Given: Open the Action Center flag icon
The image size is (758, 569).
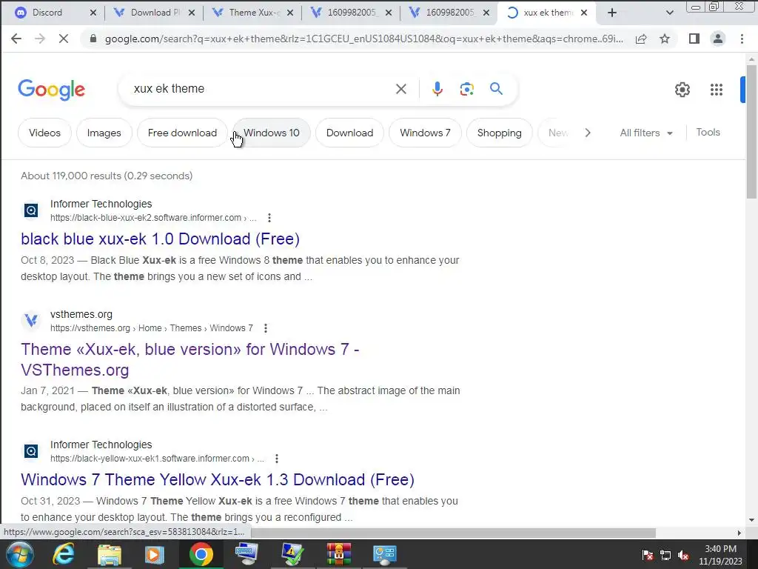Looking at the screenshot, I should (x=647, y=556).
